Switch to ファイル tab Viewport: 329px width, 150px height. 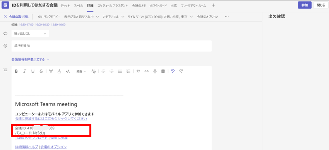coord(78,6)
